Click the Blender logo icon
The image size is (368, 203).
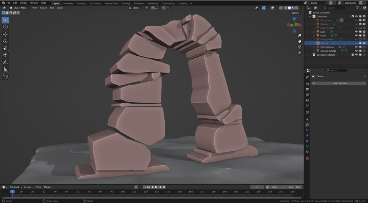(3, 3)
